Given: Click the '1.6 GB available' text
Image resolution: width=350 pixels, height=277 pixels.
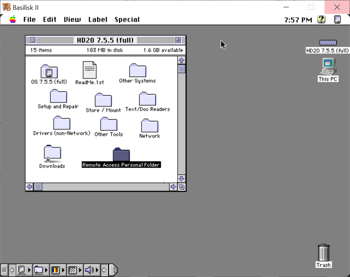Looking at the screenshot, I should (x=163, y=50).
